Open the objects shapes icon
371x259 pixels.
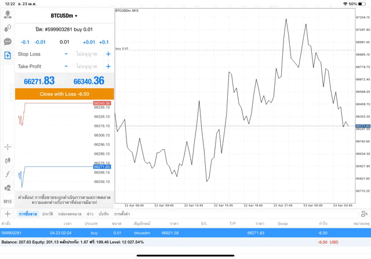tap(8, 188)
